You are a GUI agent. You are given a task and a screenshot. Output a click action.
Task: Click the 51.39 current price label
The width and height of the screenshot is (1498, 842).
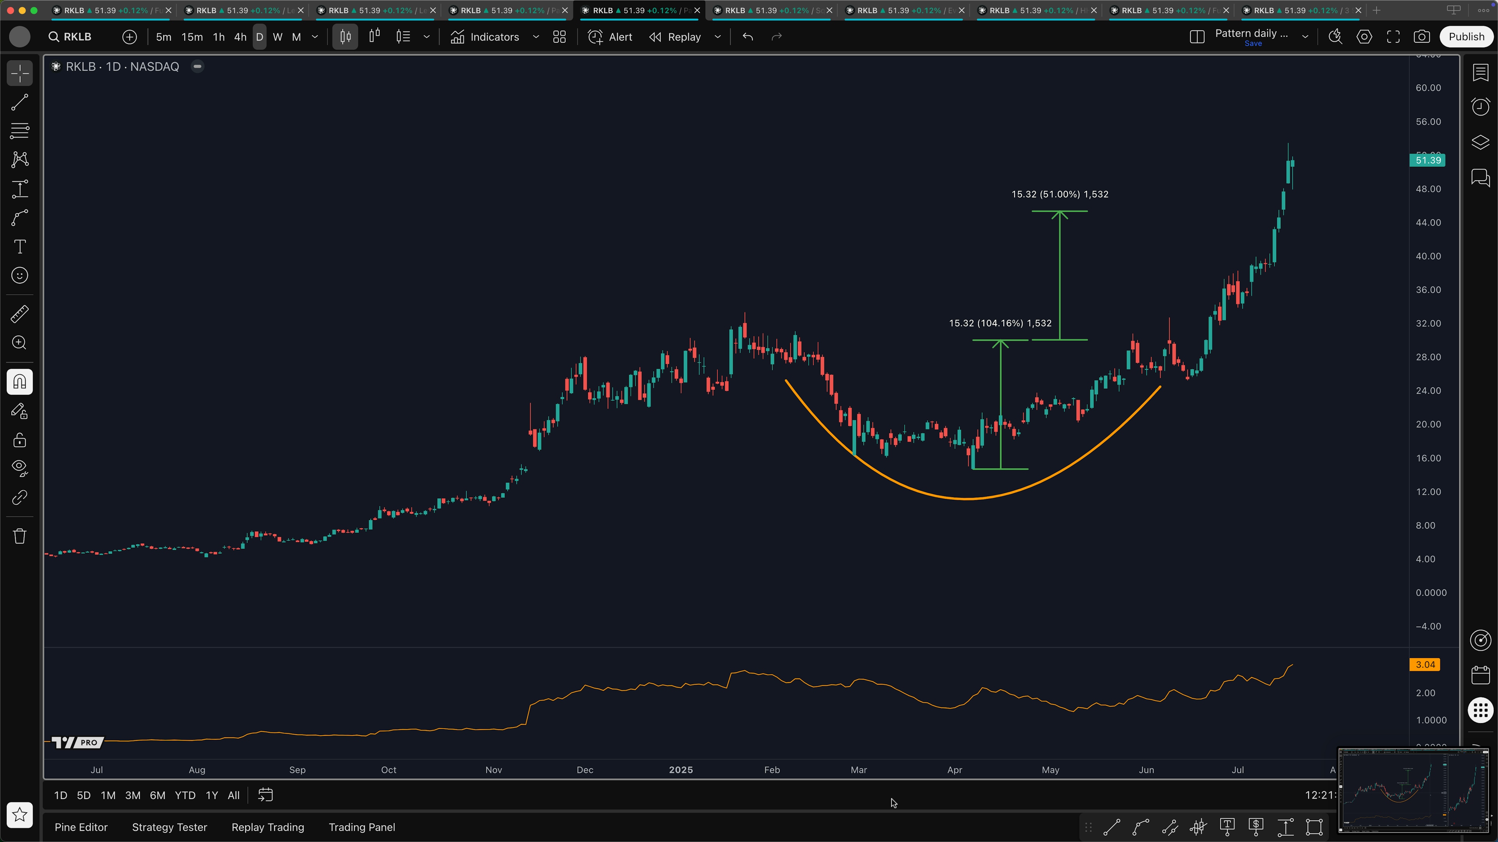point(1428,160)
